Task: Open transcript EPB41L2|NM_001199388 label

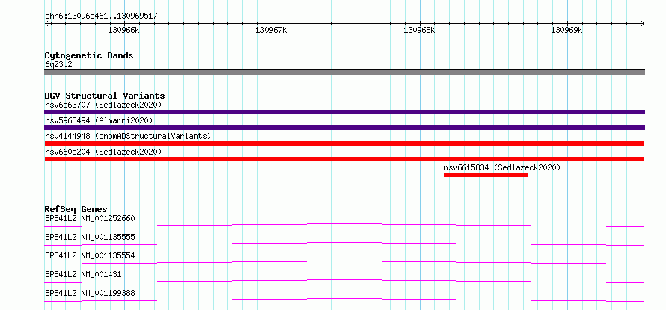Action: [90, 293]
